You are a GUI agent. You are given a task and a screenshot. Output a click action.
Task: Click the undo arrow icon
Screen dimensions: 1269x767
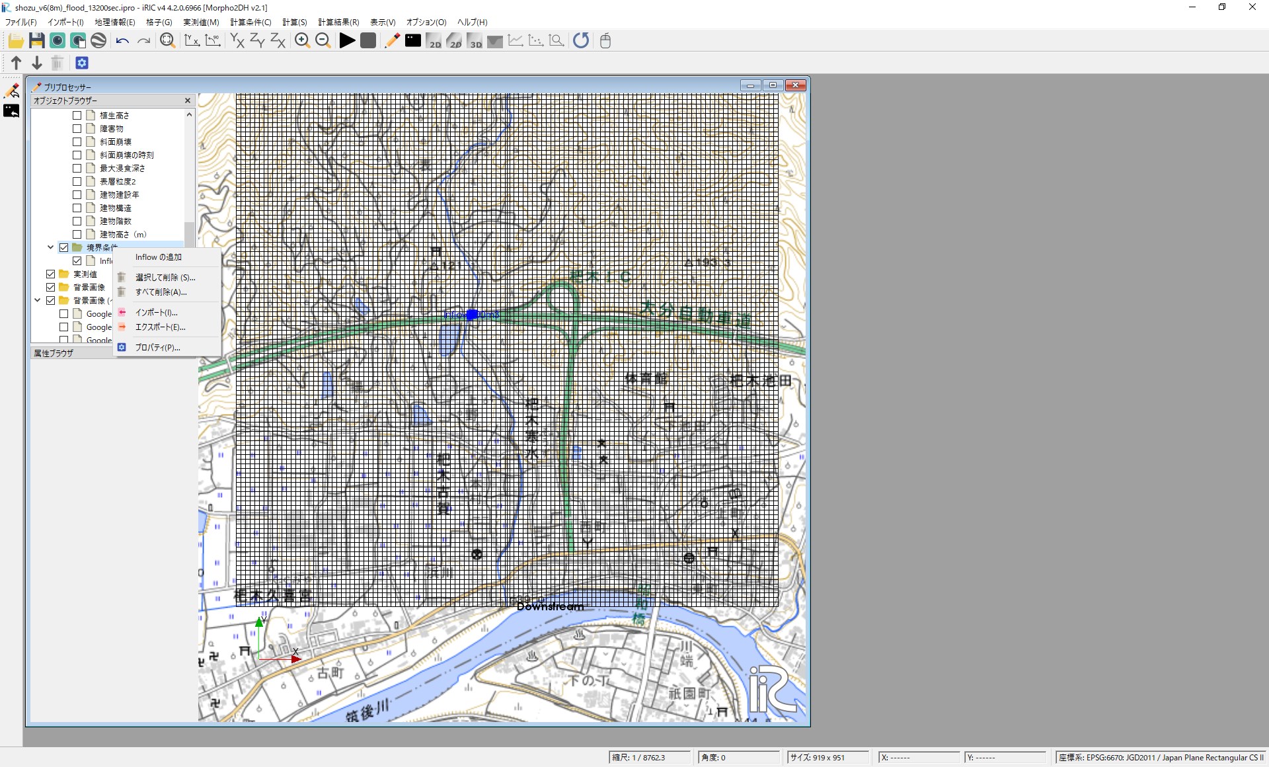(122, 41)
